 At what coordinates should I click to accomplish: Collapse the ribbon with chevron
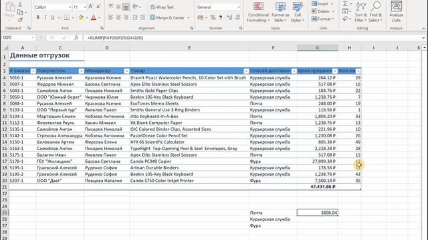(423, 28)
